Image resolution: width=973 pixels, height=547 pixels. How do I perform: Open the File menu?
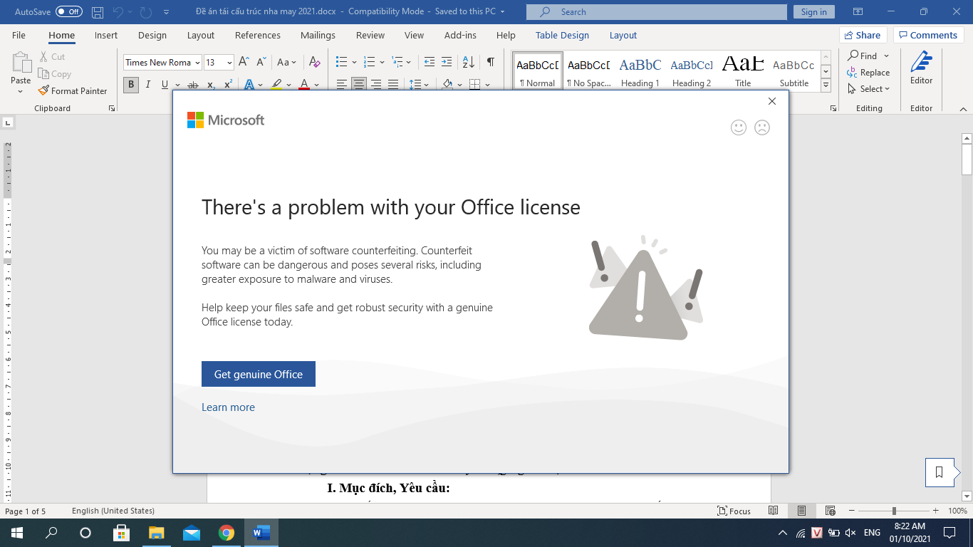click(19, 35)
